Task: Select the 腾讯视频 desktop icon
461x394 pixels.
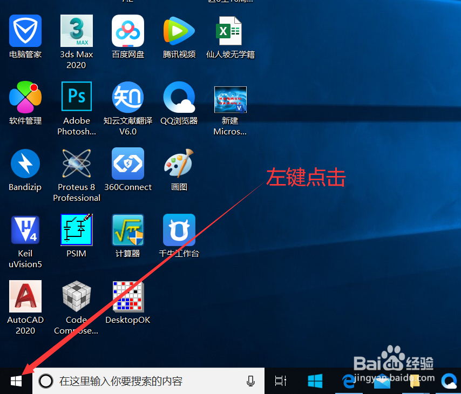Action: pyautogui.click(x=179, y=31)
